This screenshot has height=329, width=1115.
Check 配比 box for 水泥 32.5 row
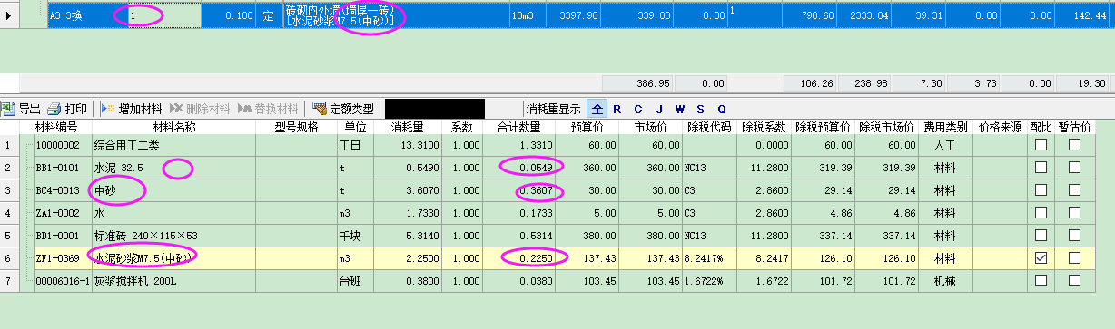point(1041,167)
